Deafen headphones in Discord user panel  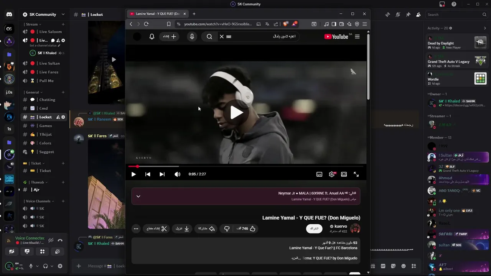(46, 266)
